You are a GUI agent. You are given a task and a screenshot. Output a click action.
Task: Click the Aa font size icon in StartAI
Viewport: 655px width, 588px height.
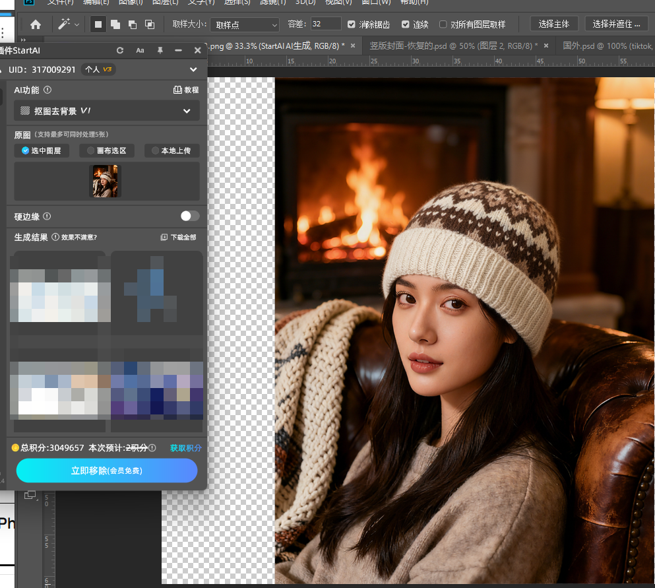click(140, 50)
